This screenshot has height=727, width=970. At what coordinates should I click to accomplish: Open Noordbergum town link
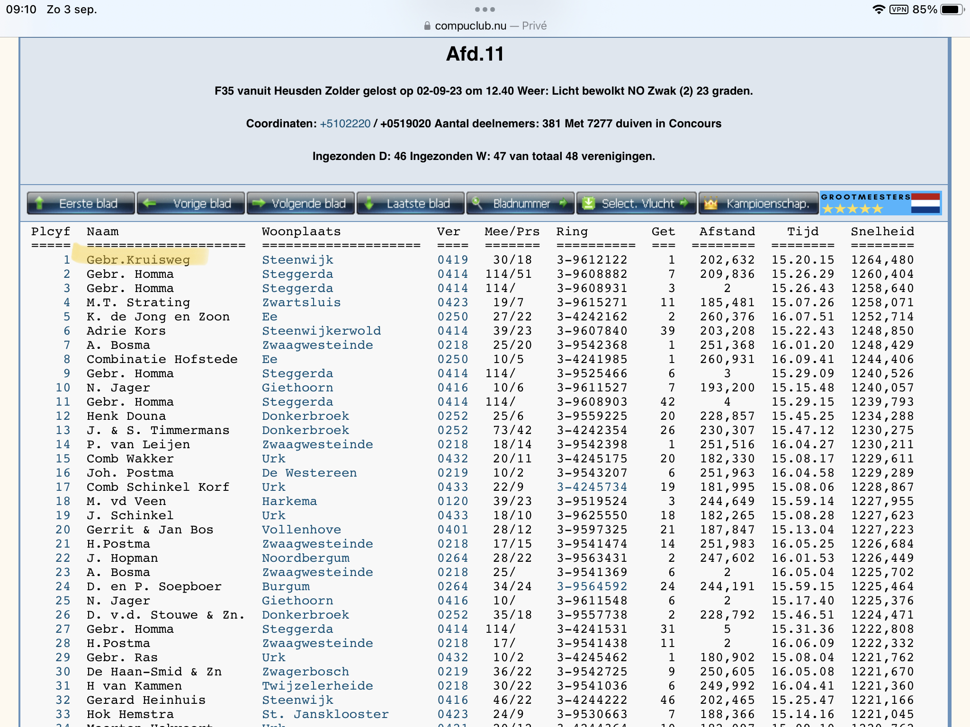[x=306, y=558]
